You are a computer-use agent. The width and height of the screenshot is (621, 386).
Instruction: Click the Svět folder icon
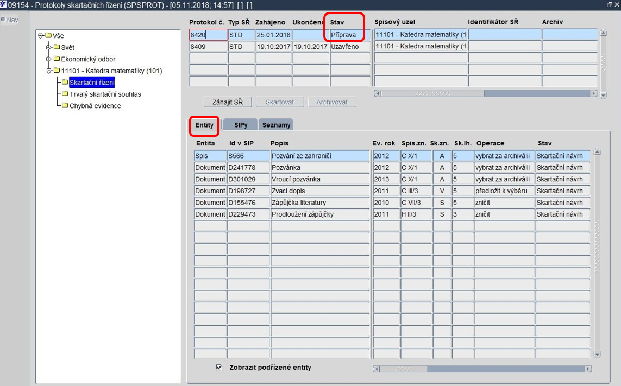click(57, 47)
